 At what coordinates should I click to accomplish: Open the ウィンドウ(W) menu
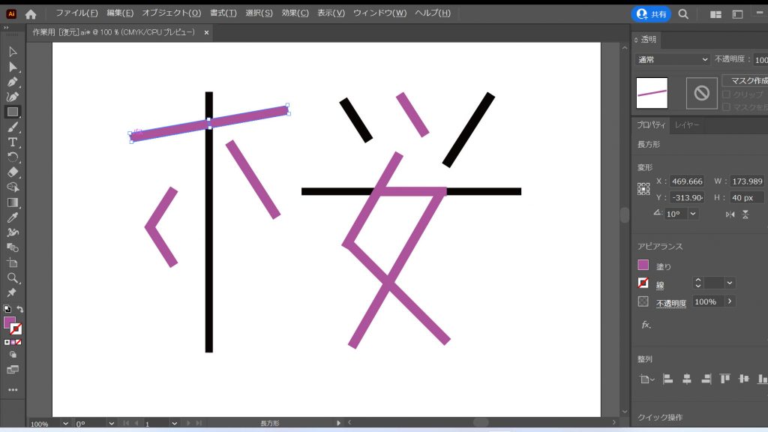point(379,13)
